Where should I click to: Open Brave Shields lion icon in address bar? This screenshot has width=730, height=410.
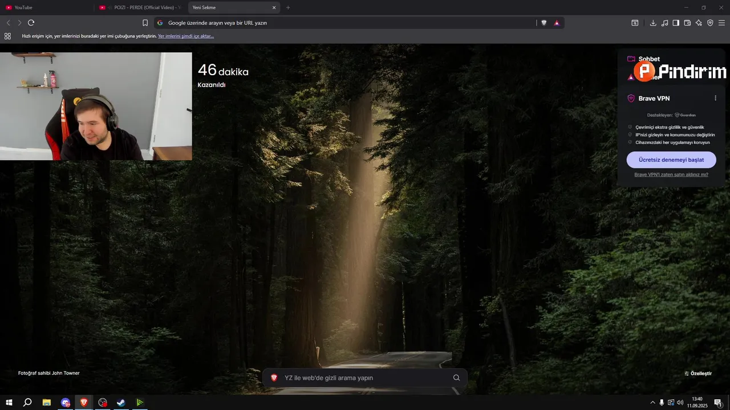tap(544, 23)
